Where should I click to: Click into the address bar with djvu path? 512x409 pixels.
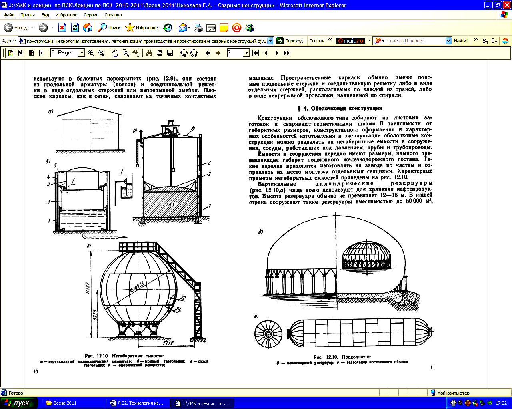(142, 41)
